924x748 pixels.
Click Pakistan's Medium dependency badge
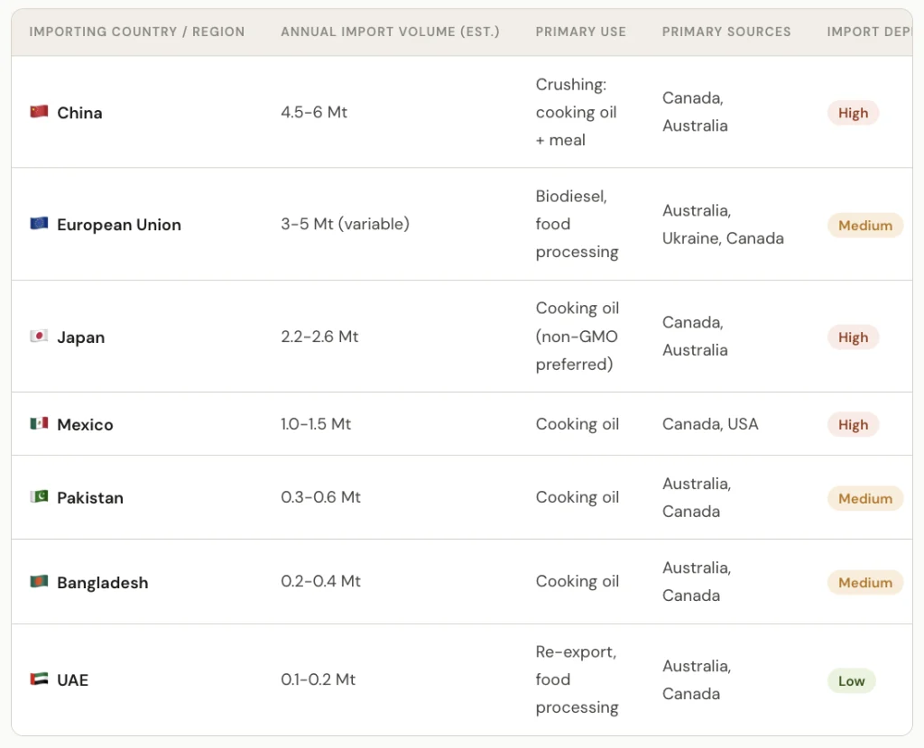[x=865, y=499]
